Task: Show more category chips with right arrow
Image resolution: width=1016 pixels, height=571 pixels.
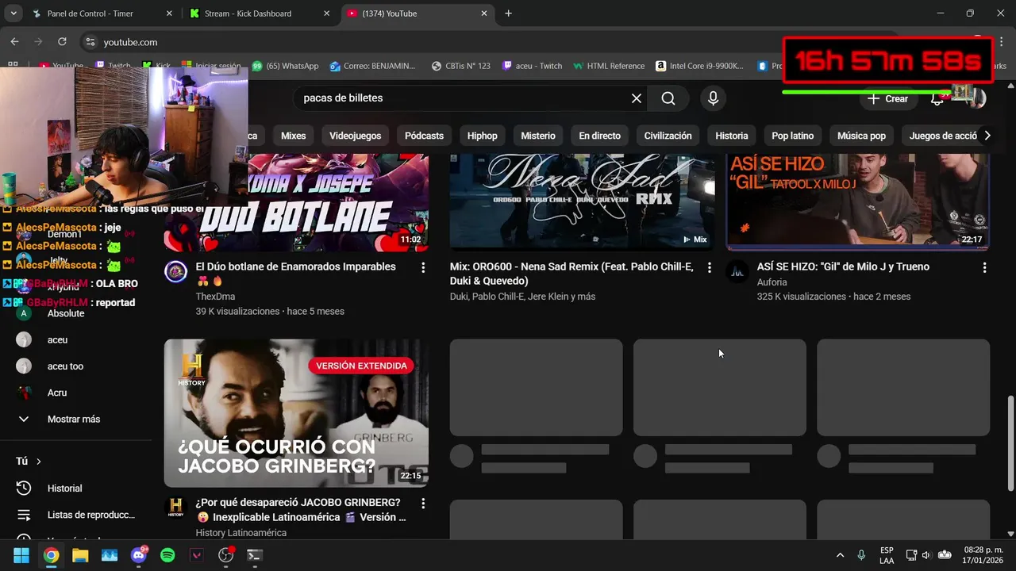Action: (987, 136)
